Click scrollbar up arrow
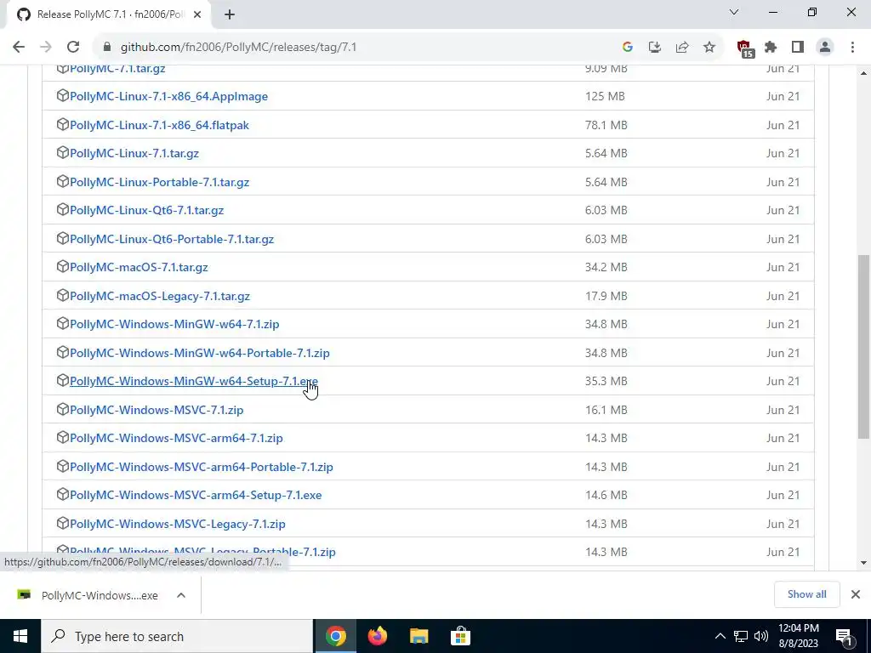Image resolution: width=871 pixels, height=653 pixels. coord(864,73)
